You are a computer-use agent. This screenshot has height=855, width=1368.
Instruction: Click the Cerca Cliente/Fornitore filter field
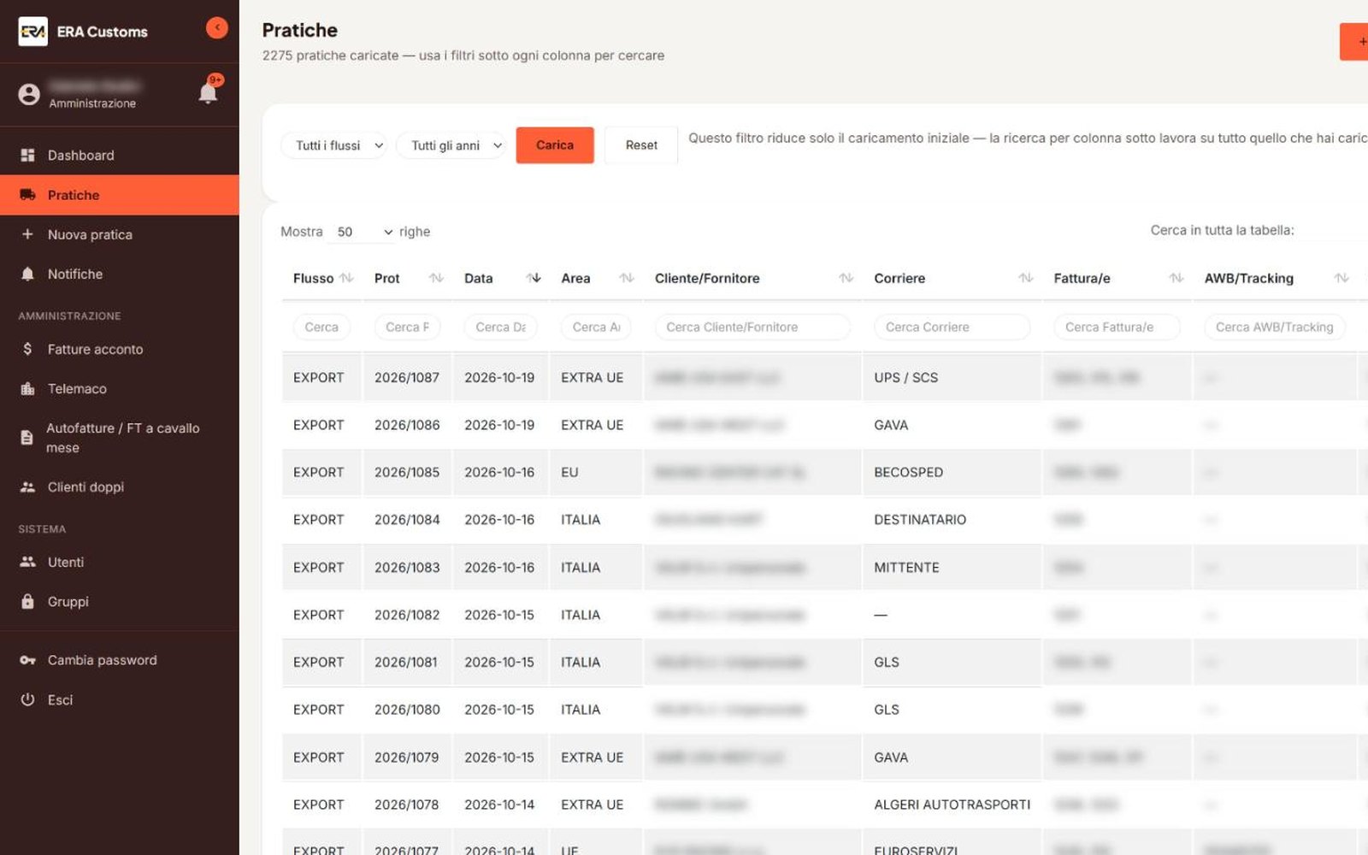click(x=752, y=327)
